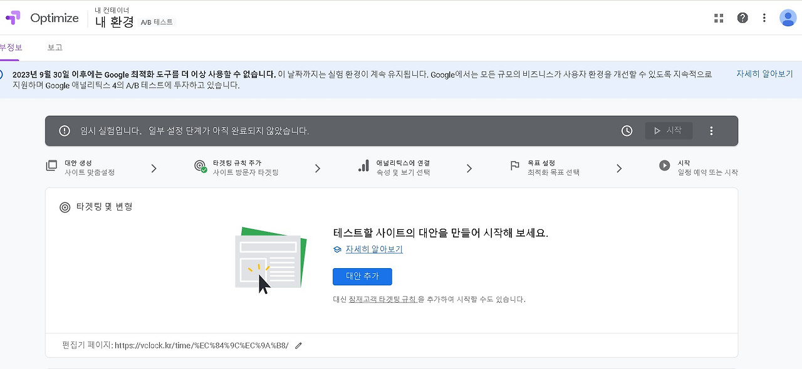
Task: Open the Google apps grid icon
Action: [x=718, y=18]
